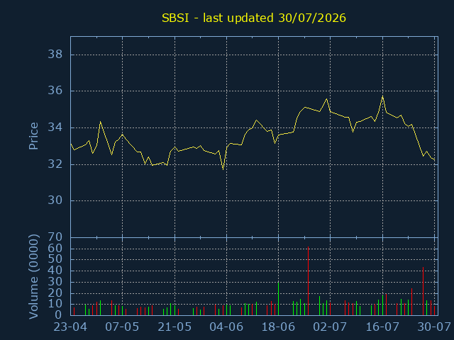Click the 02-07 date label
Screen dimensions: 454x340
pyautogui.click(x=330, y=327)
